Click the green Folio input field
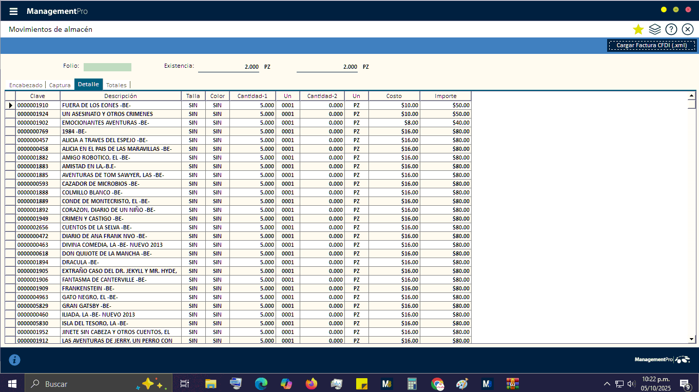Screen dimensions: 699x392 [x=107, y=67]
